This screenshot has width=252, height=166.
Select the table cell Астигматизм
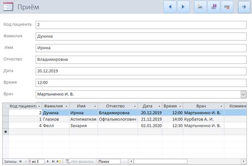[x=84, y=119]
